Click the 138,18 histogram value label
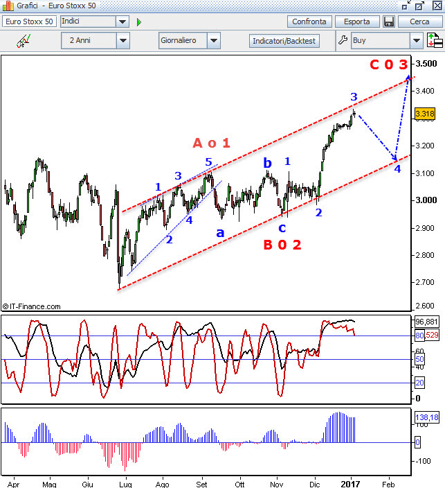 coord(427,417)
